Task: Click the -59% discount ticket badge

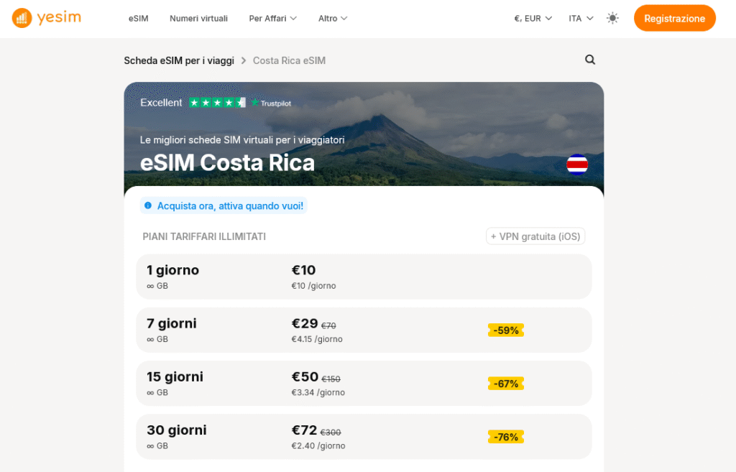Action: pyautogui.click(x=505, y=330)
